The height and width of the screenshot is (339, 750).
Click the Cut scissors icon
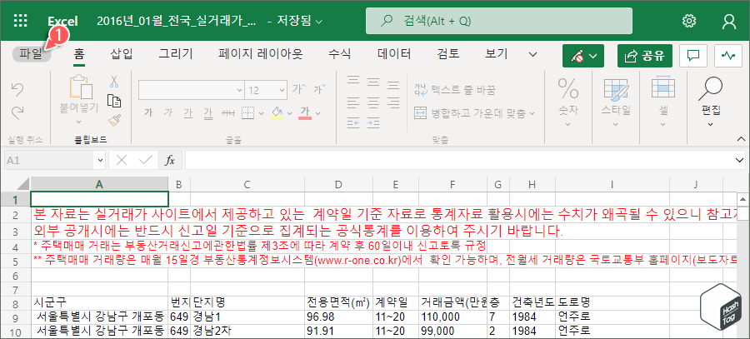(x=113, y=82)
